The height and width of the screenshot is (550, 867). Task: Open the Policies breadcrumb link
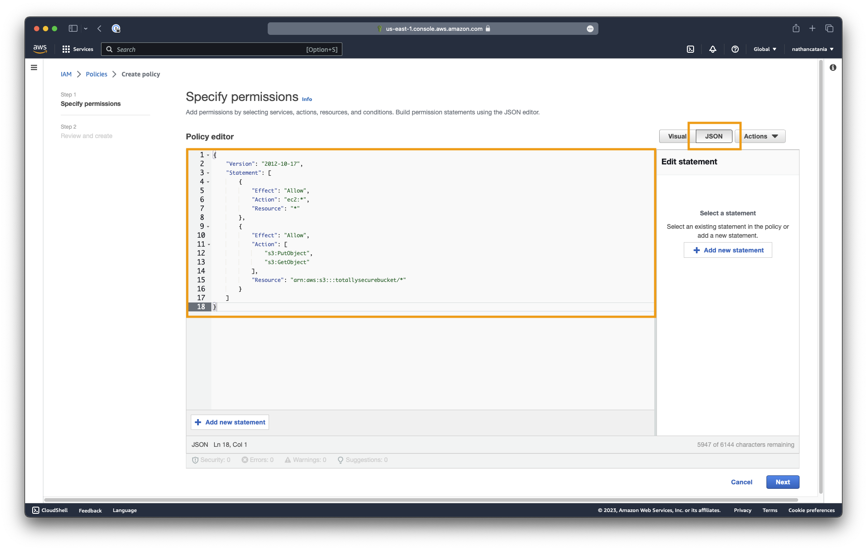[x=97, y=74]
